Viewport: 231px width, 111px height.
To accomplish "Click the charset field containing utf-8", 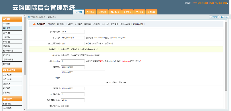I will (x=73, y=32).
